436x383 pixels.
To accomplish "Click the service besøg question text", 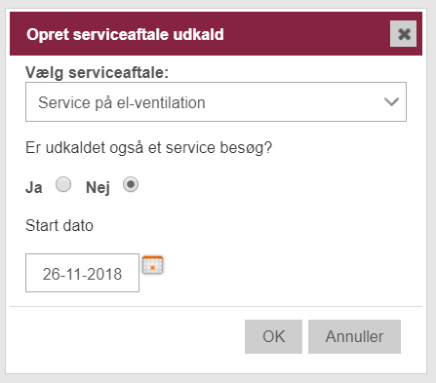I will point(148,148).
